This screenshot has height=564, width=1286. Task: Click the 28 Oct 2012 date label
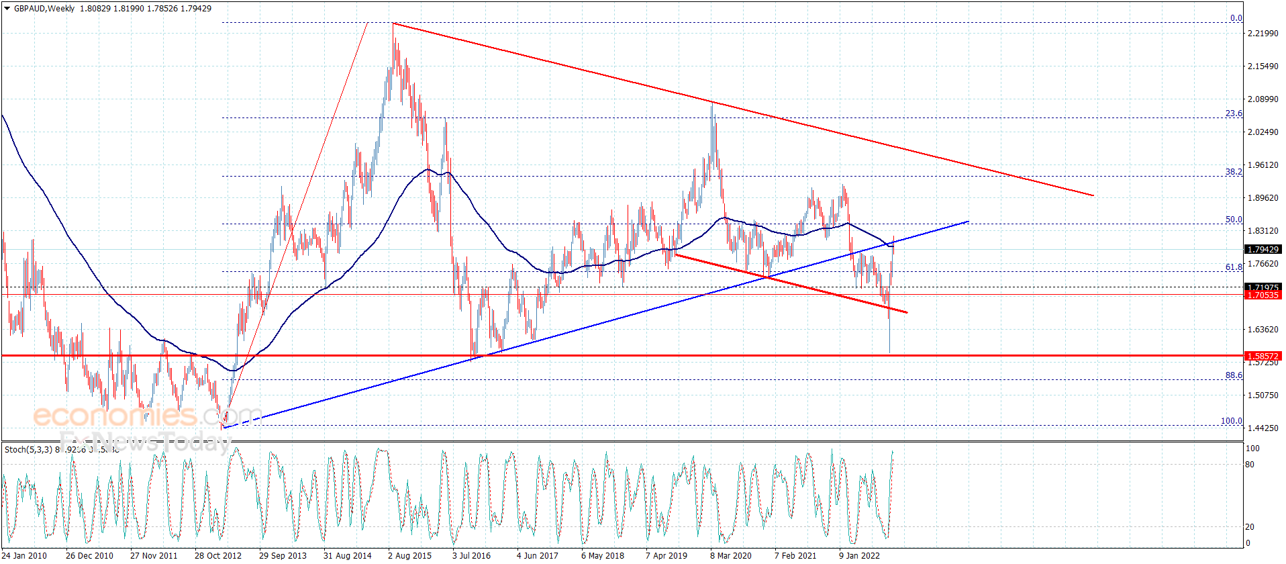click(218, 555)
